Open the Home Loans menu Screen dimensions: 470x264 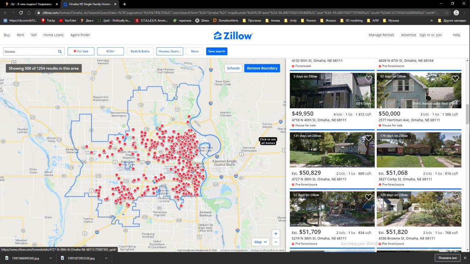click(x=53, y=35)
